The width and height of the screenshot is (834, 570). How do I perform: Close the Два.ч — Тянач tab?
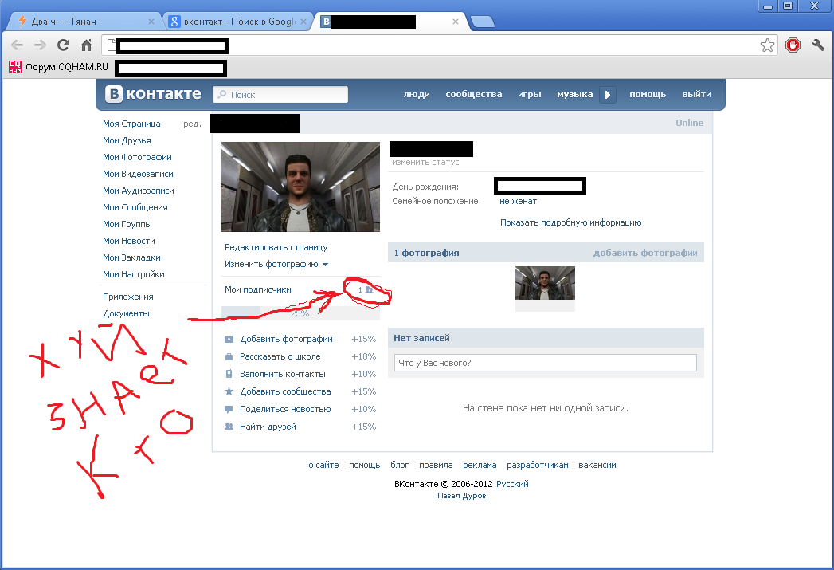coord(151,22)
